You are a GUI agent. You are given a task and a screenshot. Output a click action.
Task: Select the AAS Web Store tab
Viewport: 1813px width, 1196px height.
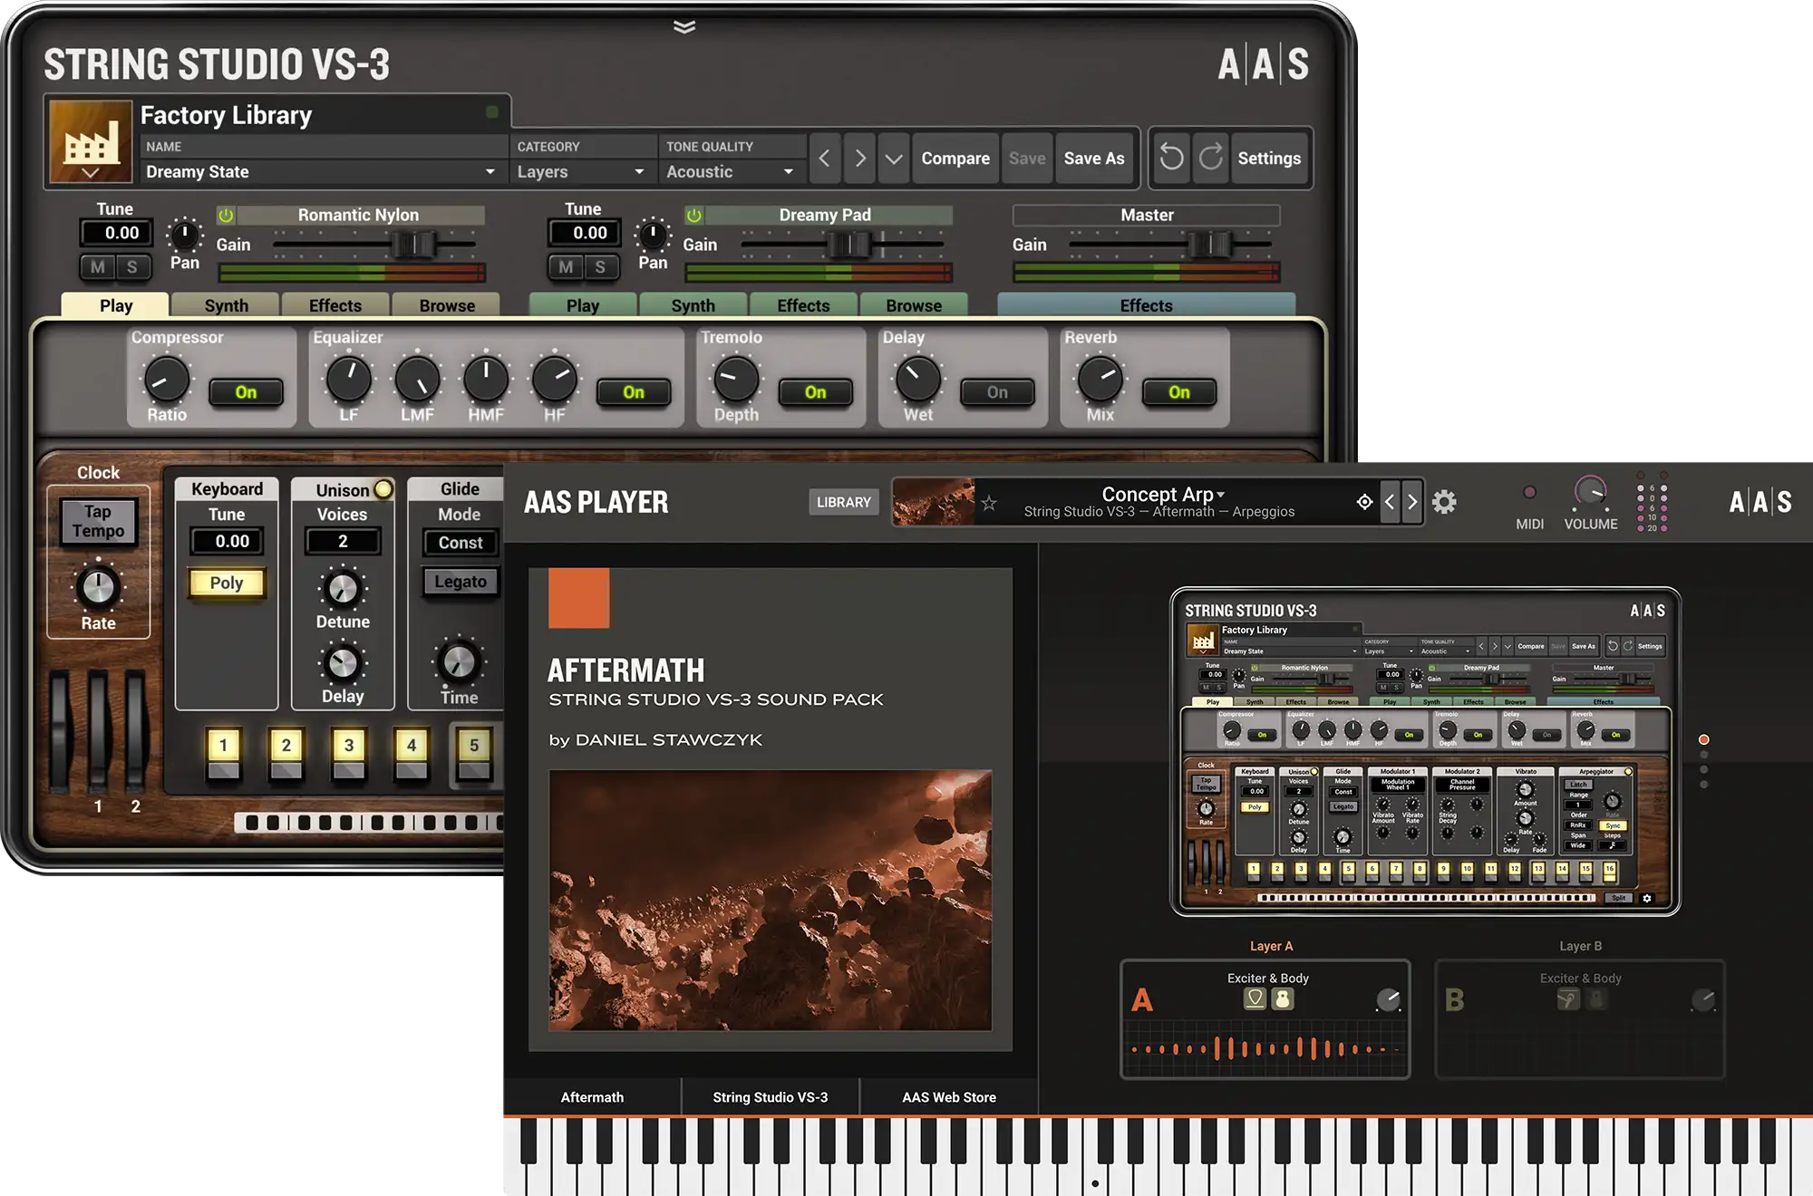click(949, 1097)
